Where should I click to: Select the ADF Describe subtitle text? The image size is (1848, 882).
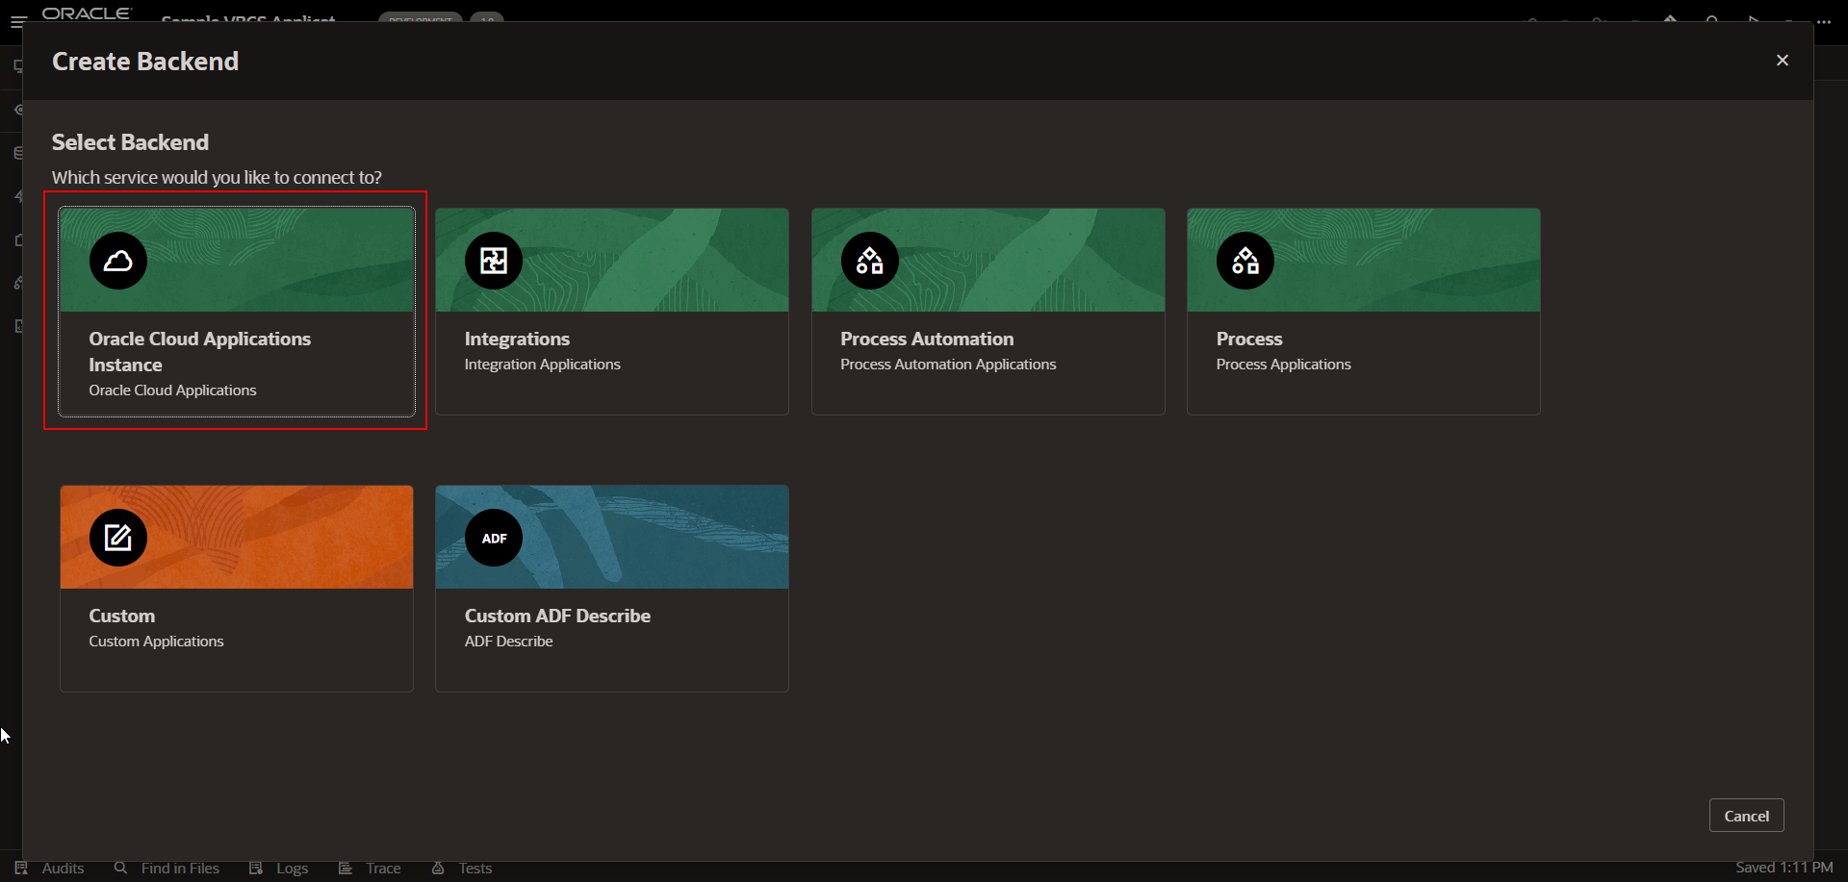(508, 642)
